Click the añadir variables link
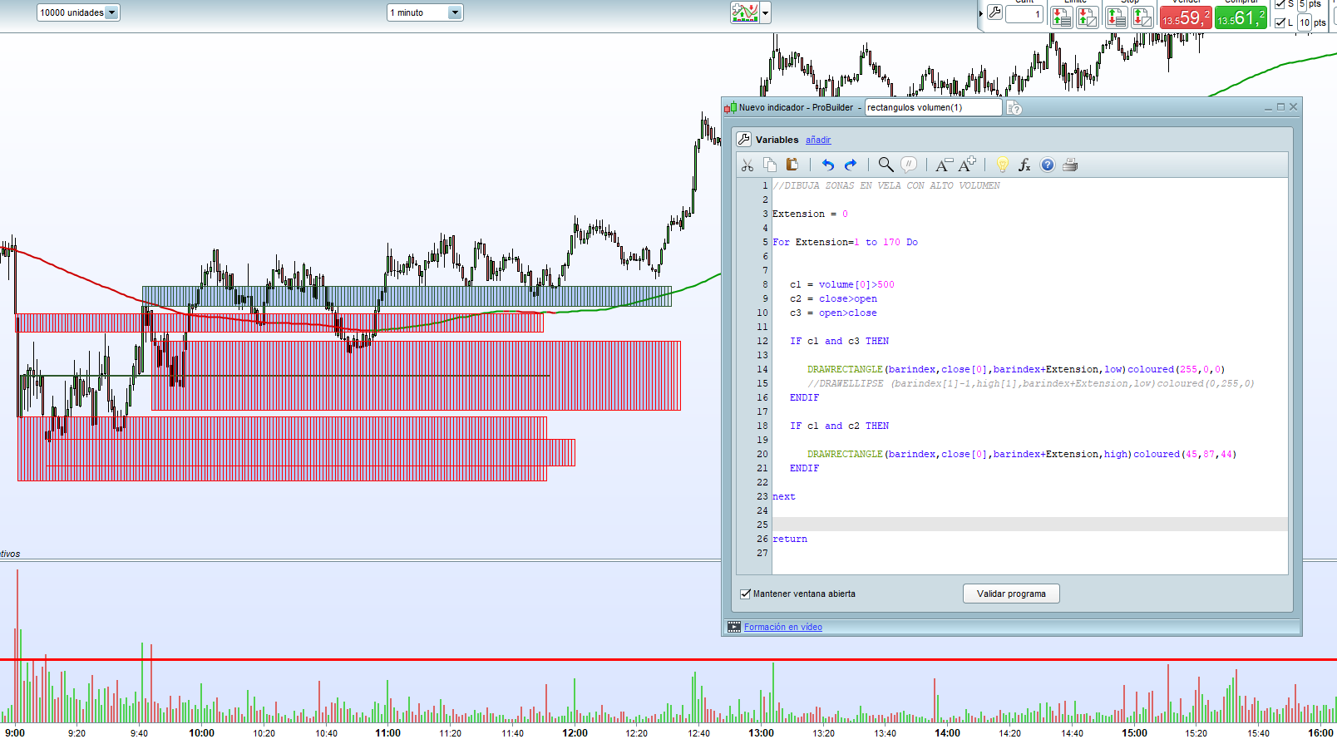The width and height of the screenshot is (1337, 739). (x=818, y=140)
